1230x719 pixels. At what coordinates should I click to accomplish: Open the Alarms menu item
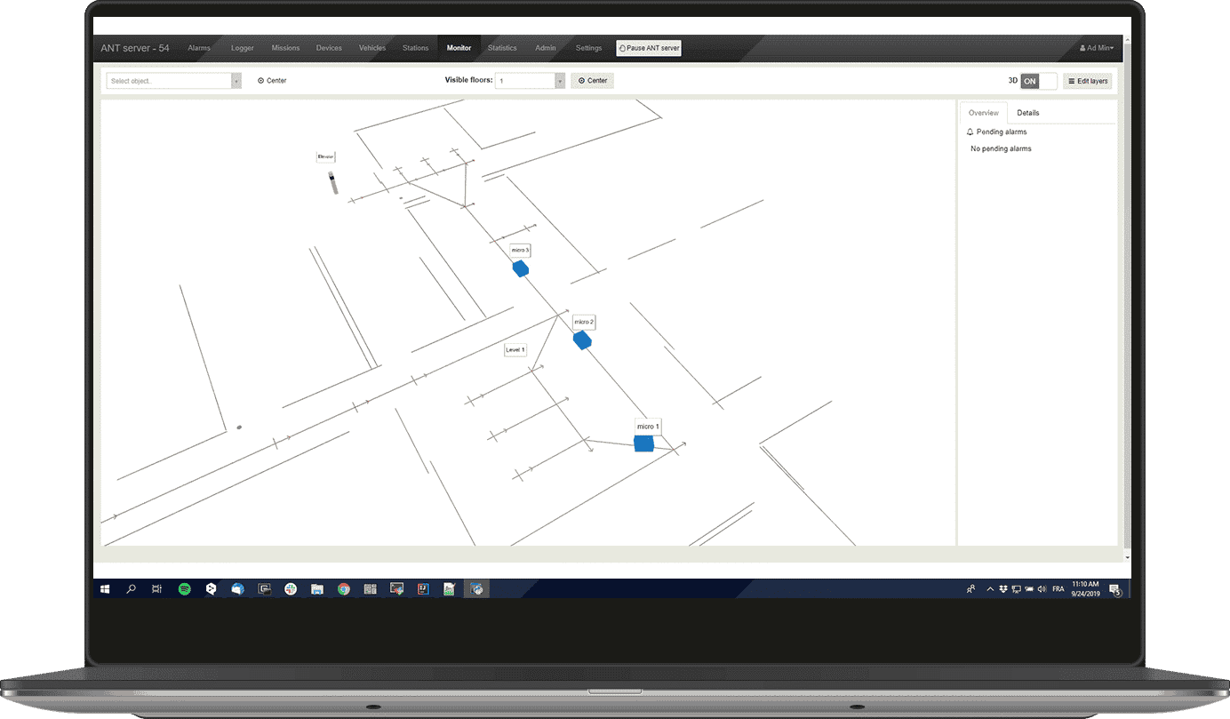[x=199, y=48]
